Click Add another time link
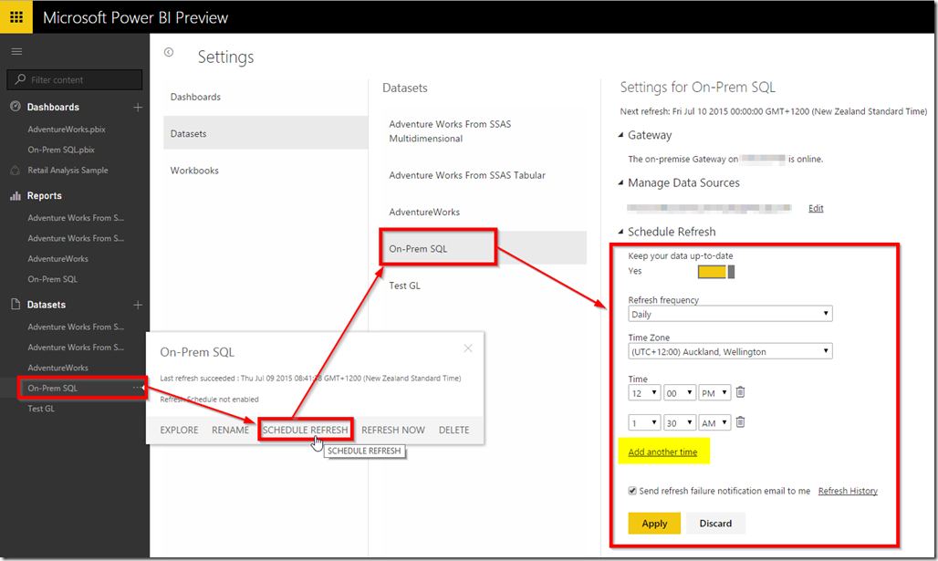The image size is (938, 561). point(662,452)
